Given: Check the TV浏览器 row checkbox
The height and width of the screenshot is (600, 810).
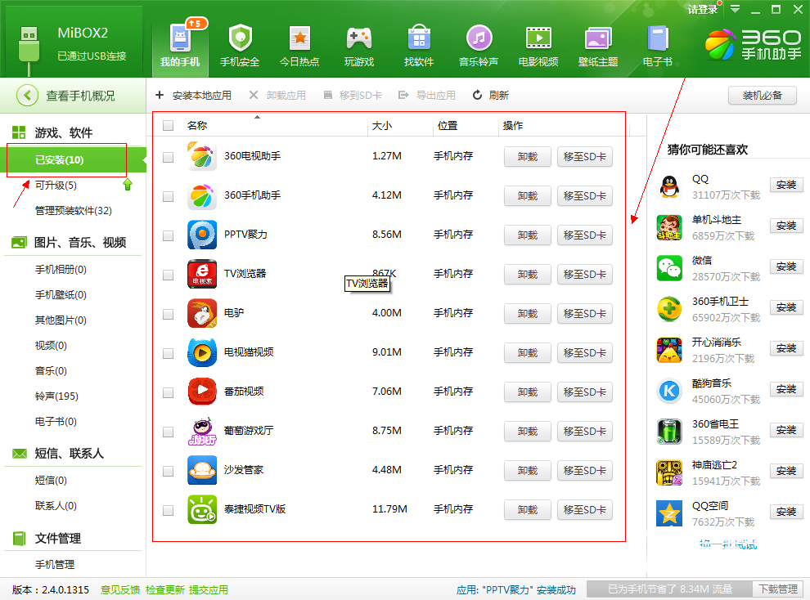Looking at the screenshot, I should [x=168, y=275].
